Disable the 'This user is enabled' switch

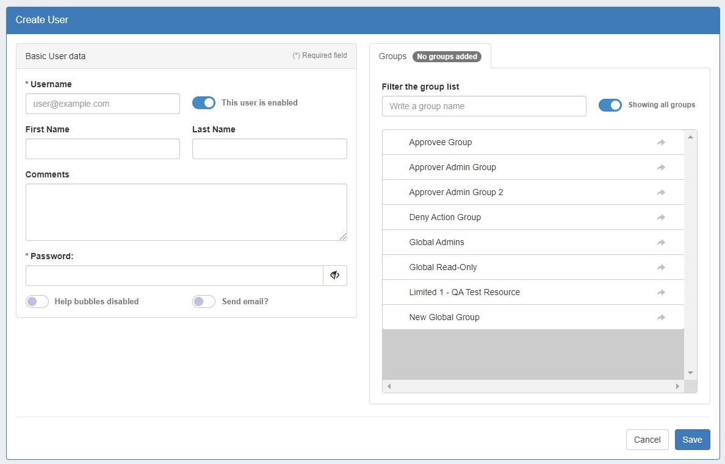(204, 103)
